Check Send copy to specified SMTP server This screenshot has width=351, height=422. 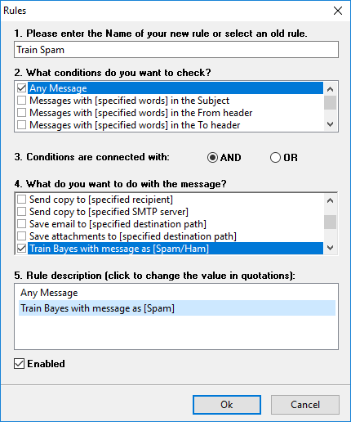21,212
